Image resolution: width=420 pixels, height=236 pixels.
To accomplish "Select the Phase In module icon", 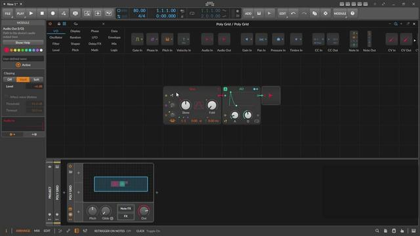I will [152, 39].
